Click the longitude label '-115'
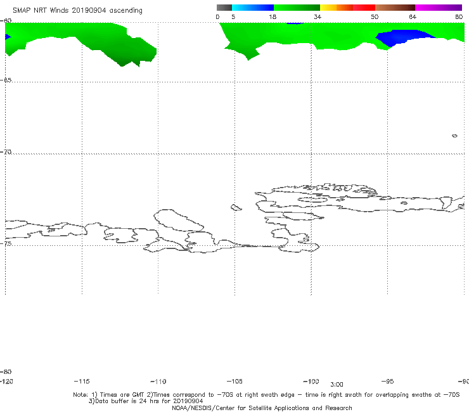The width and height of the screenshot is (469, 412). pos(82,381)
